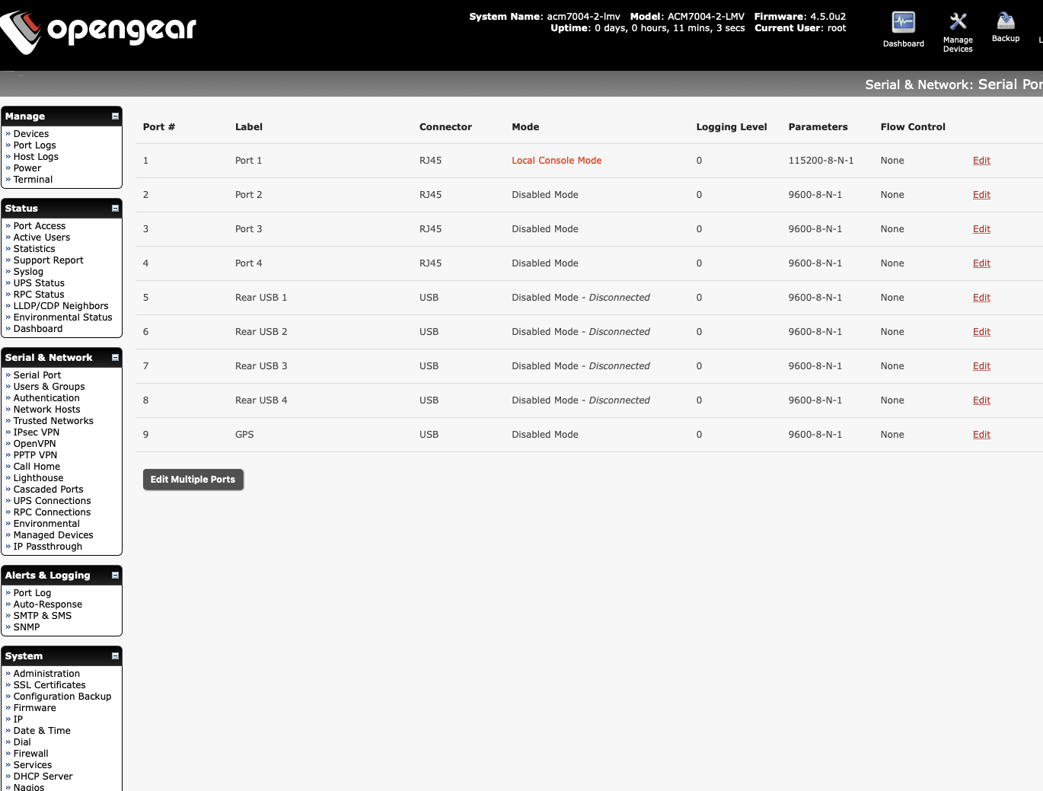Open DHCP Server settings
This screenshot has width=1043, height=791.
coord(43,776)
